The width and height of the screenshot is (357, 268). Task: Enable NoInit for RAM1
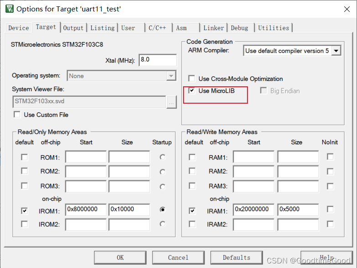tap(330, 157)
